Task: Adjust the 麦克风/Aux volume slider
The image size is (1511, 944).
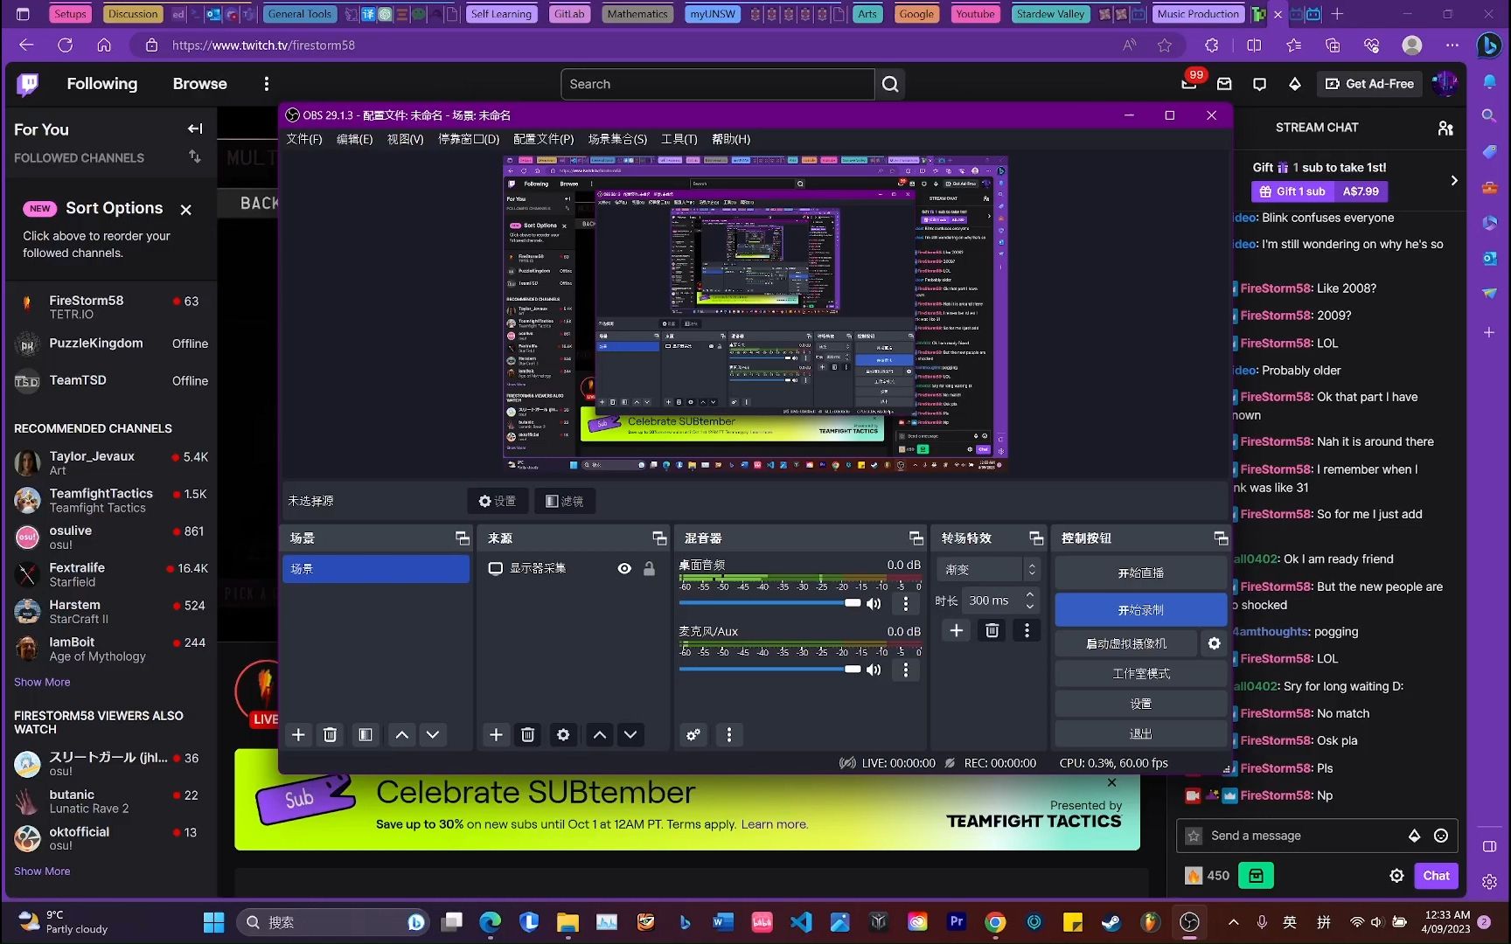Action: (769, 670)
